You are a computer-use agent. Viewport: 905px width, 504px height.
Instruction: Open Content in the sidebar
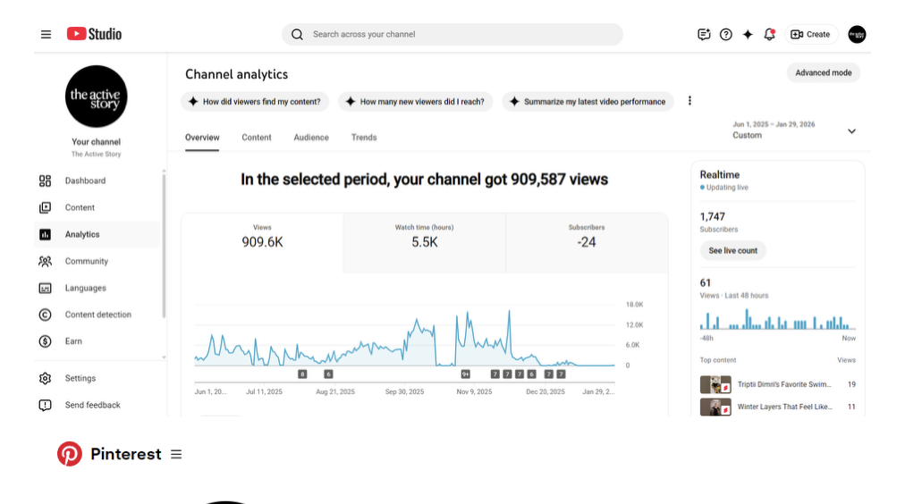97,207
